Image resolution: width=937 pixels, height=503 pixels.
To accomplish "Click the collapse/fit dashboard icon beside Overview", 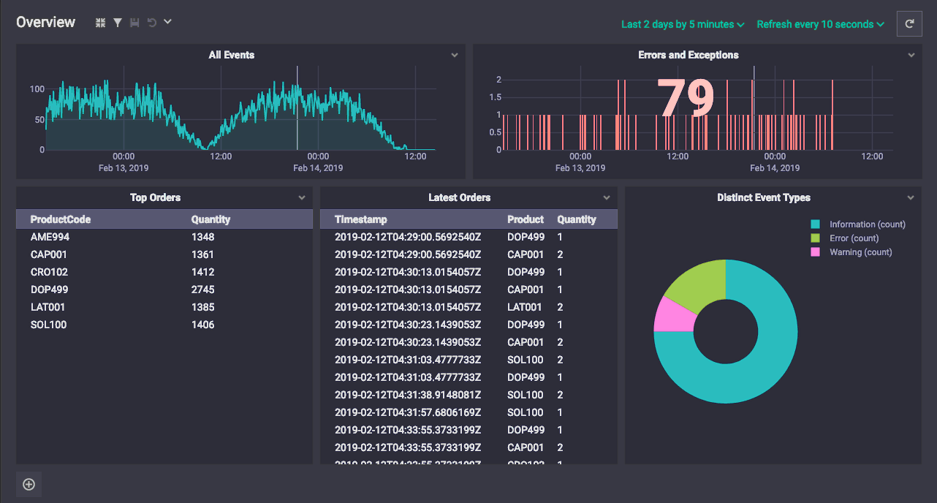I will pos(101,23).
